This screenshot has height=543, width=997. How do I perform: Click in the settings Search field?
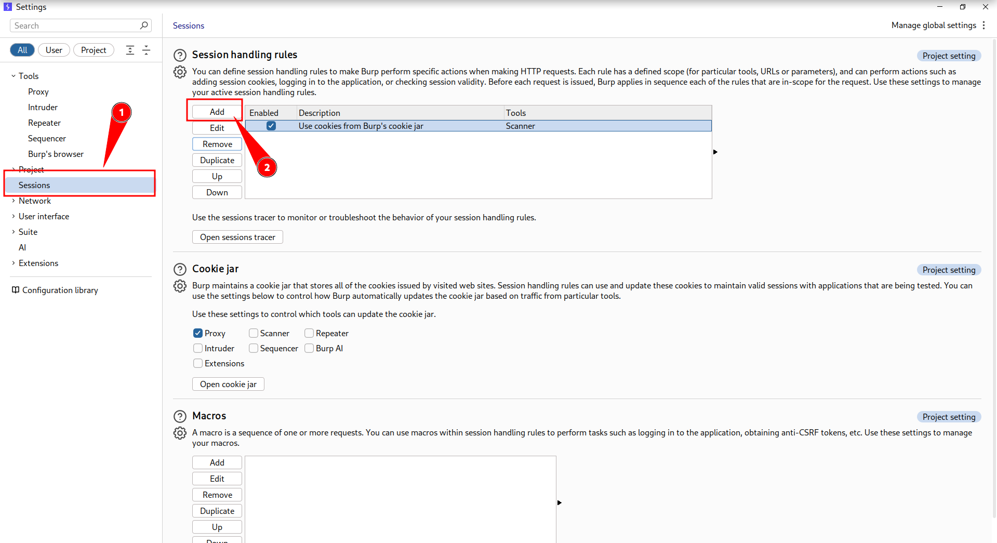[75, 25]
